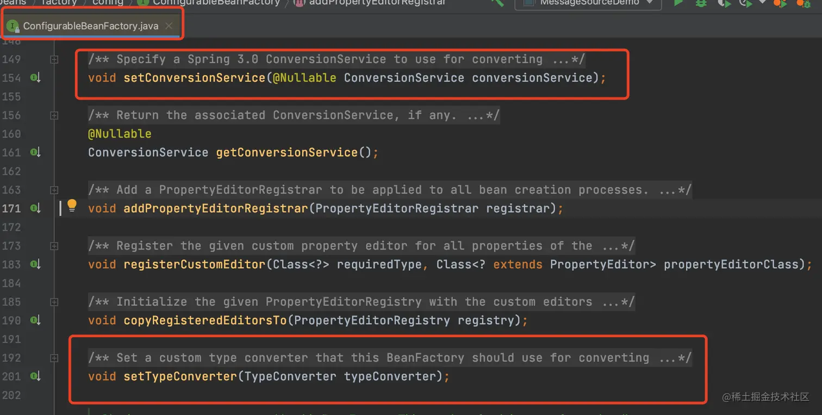Run MessageSourceDemo with the Coverage icon
822x415 pixels.
pyautogui.click(x=724, y=4)
